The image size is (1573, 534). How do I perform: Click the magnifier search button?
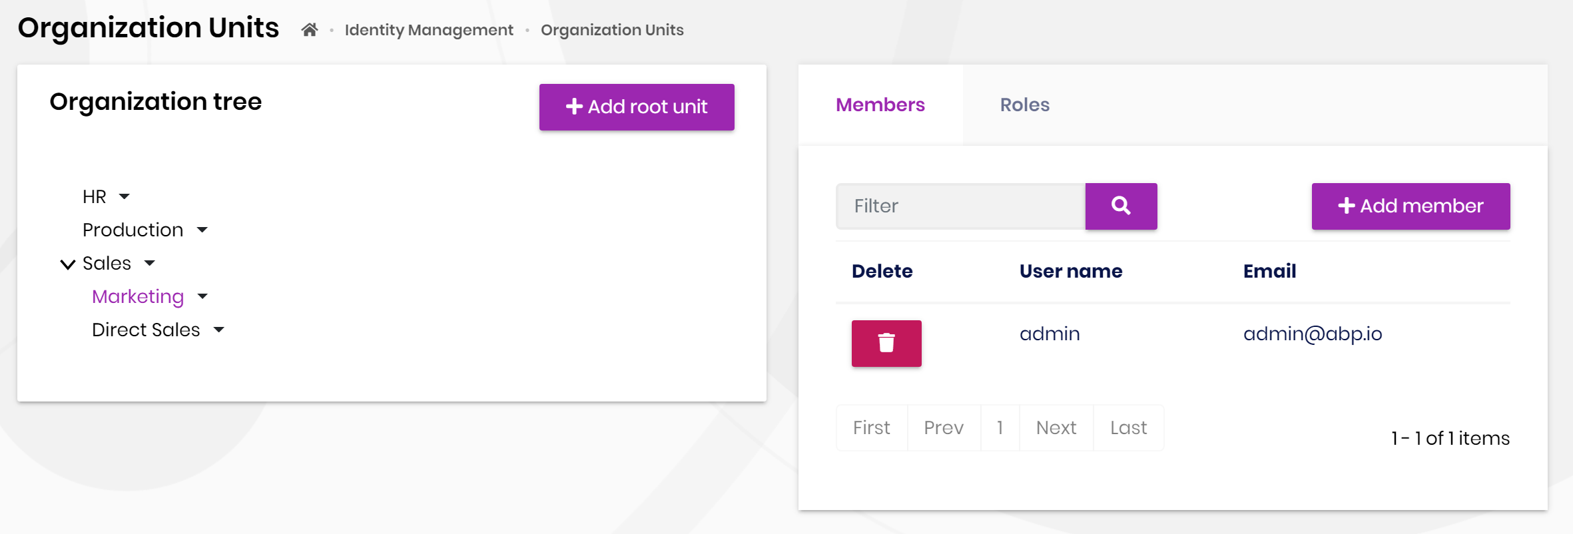point(1121,206)
